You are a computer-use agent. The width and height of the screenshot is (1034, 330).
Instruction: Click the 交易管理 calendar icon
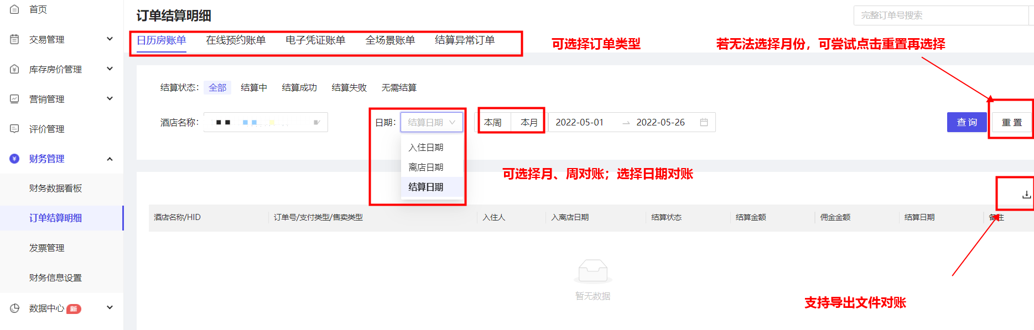(15, 39)
